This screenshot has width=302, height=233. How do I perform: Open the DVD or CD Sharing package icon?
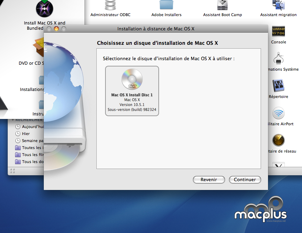click(39, 47)
